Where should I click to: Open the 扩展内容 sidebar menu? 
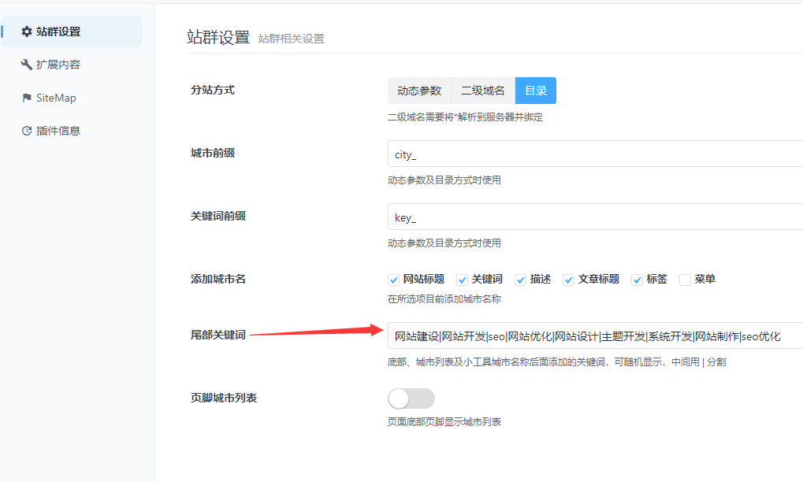58,65
